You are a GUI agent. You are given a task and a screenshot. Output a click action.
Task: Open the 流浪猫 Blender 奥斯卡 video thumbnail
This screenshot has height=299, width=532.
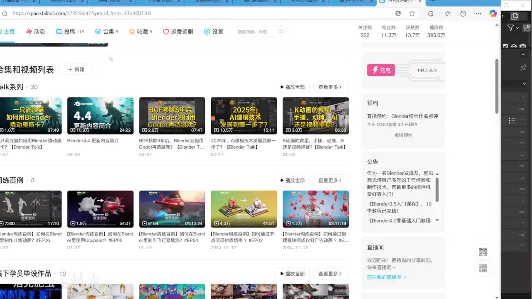31,116
